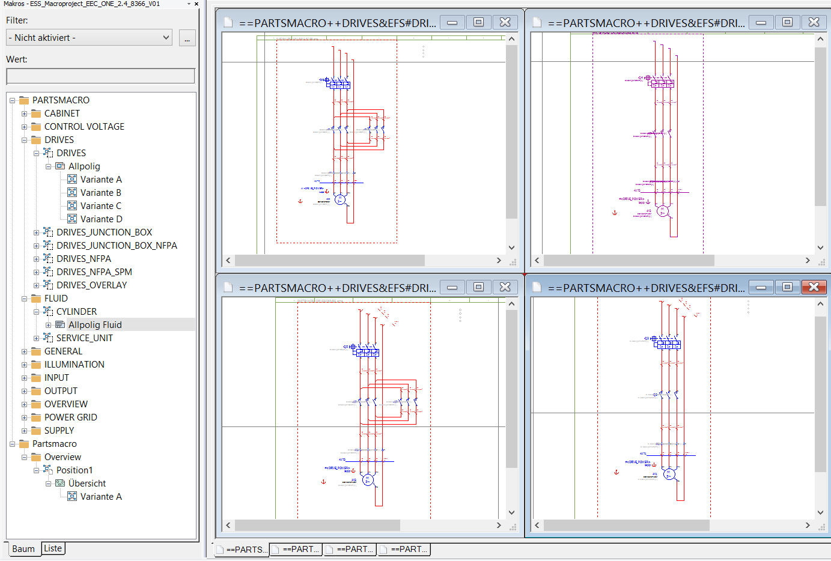Screen dimensions: 831x561
Task: Expand the CONTROL VOLTAGE folder node
Action: coord(24,127)
